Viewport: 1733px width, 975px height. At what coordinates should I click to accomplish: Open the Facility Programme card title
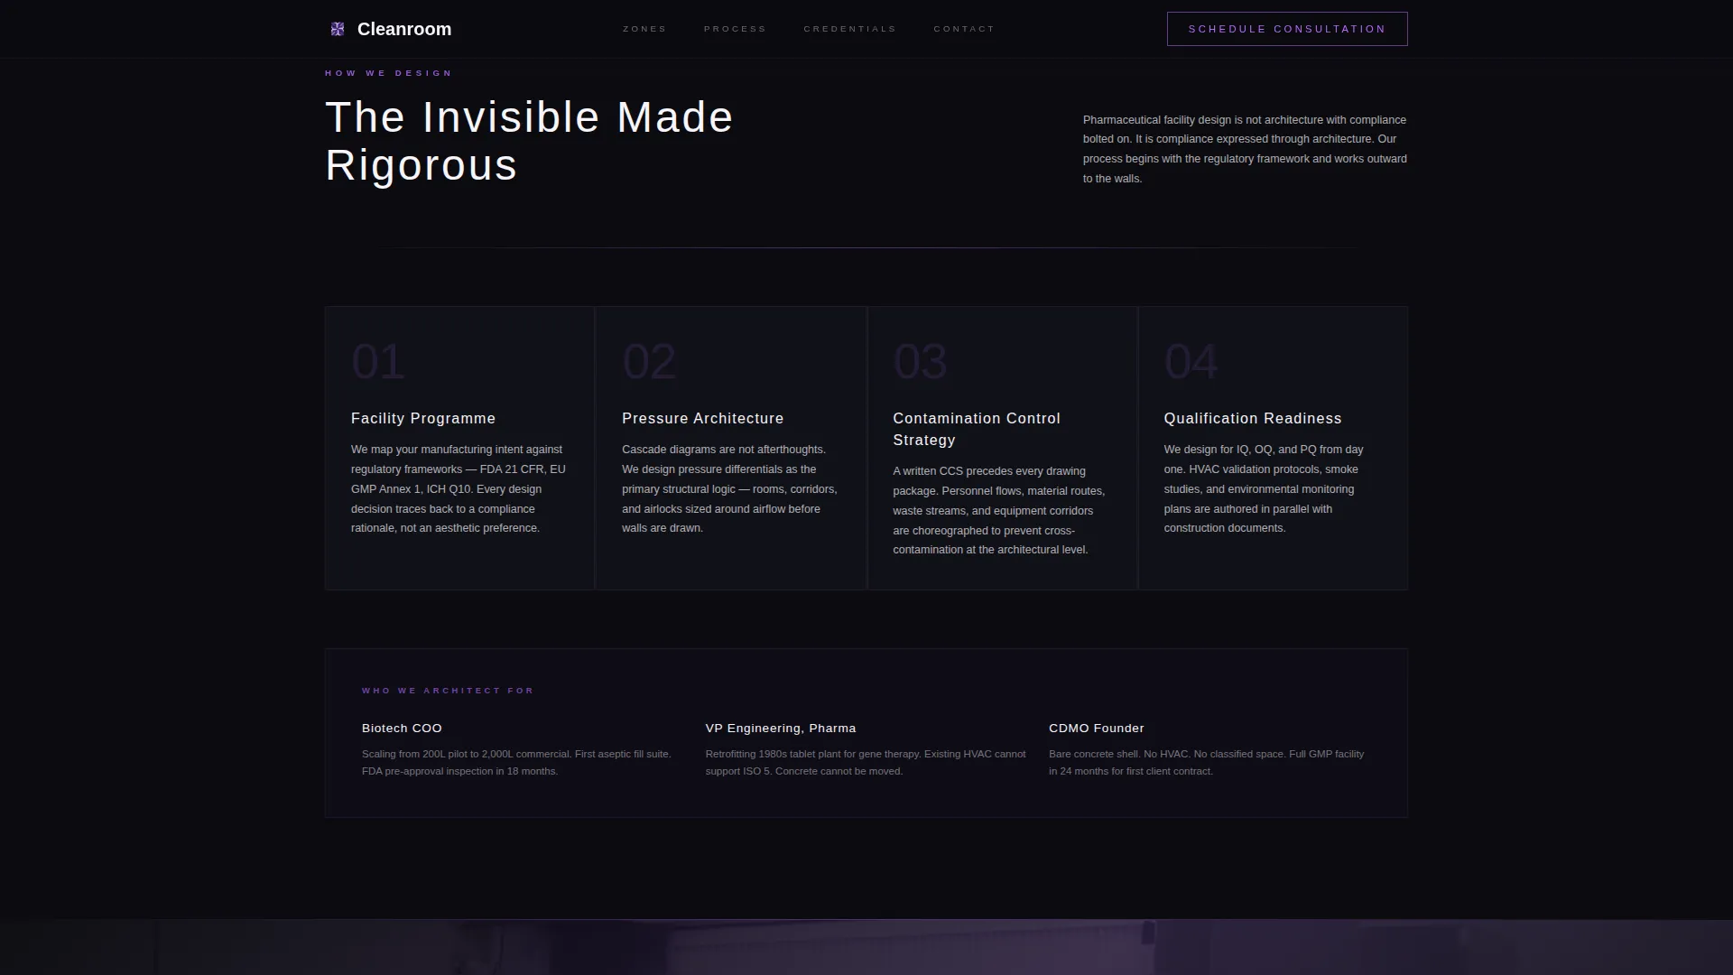coord(423,419)
